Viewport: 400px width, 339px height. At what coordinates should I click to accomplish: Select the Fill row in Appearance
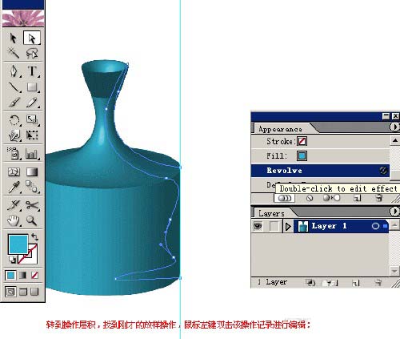pyautogui.click(x=320, y=155)
